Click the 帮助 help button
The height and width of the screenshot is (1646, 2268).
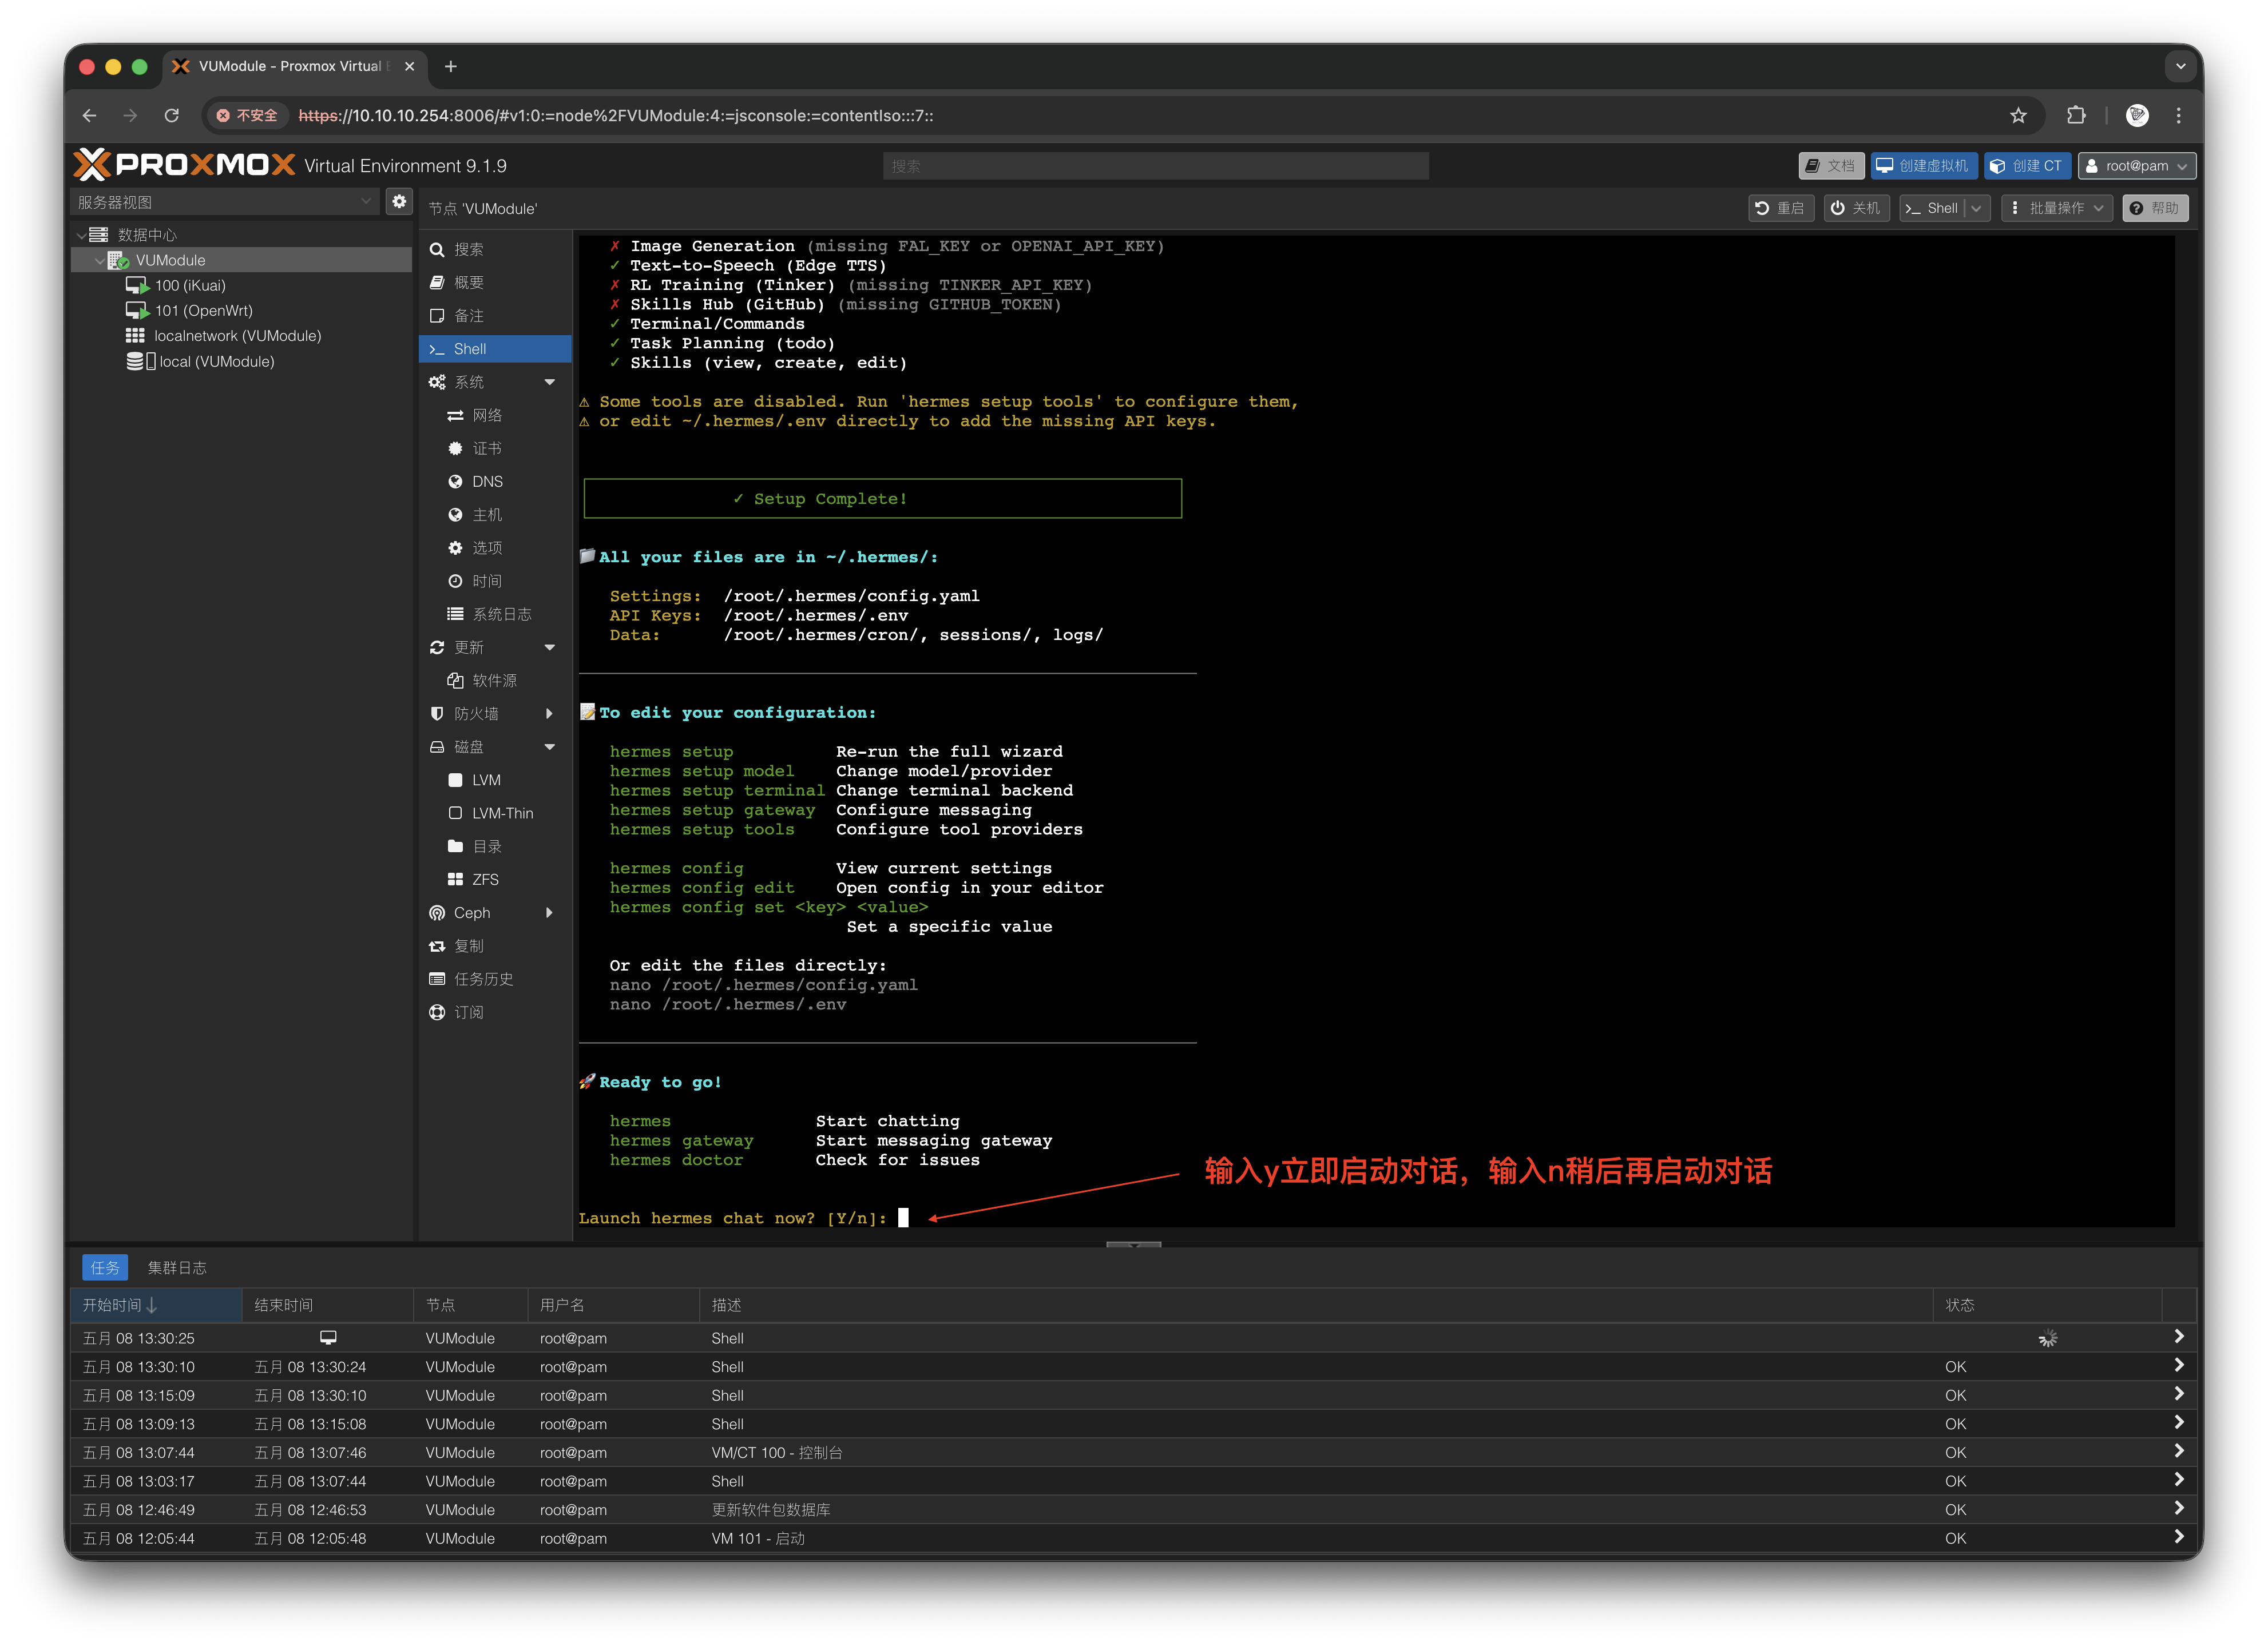coord(2154,208)
